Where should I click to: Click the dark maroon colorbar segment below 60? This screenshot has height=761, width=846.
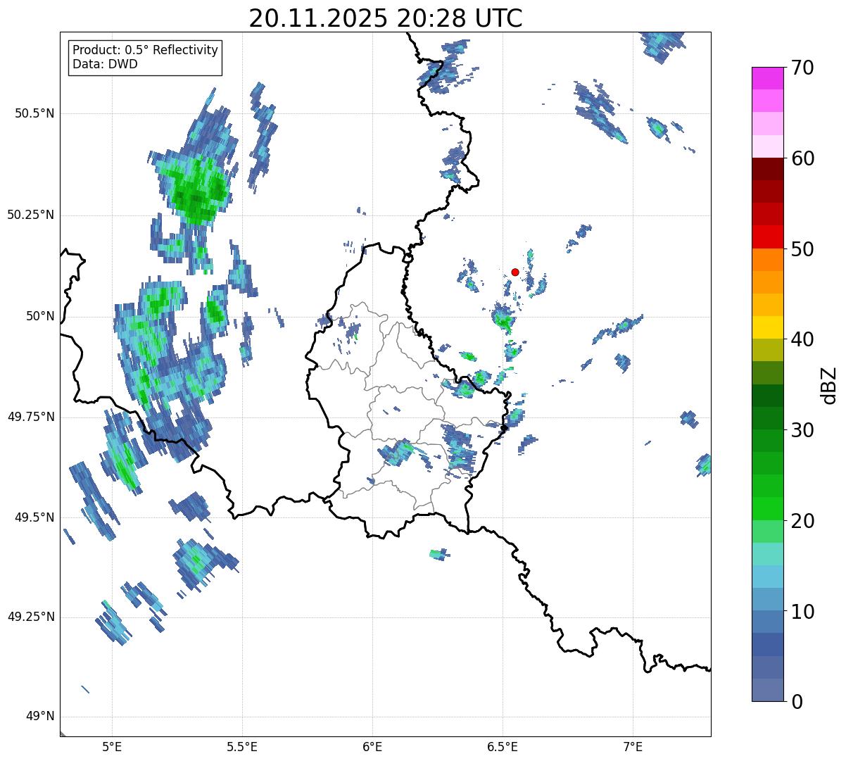pos(767,169)
